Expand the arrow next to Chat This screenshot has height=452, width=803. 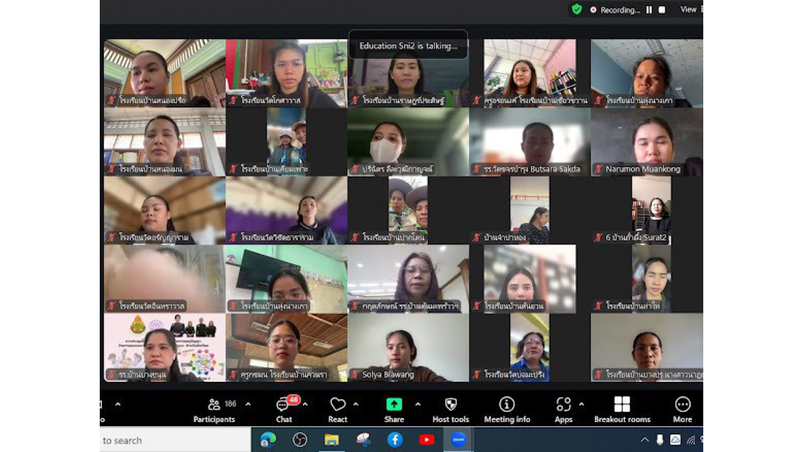click(x=306, y=404)
